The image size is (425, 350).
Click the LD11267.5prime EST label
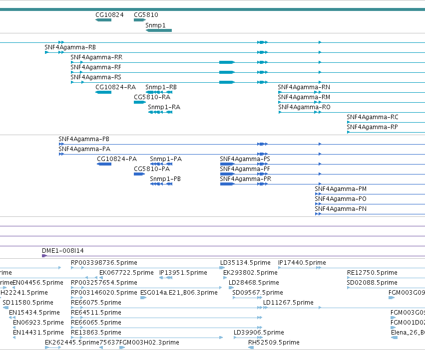pyautogui.click(x=288, y=303)
